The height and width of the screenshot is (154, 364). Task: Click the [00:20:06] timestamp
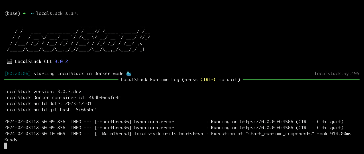(x=18, y=74)
